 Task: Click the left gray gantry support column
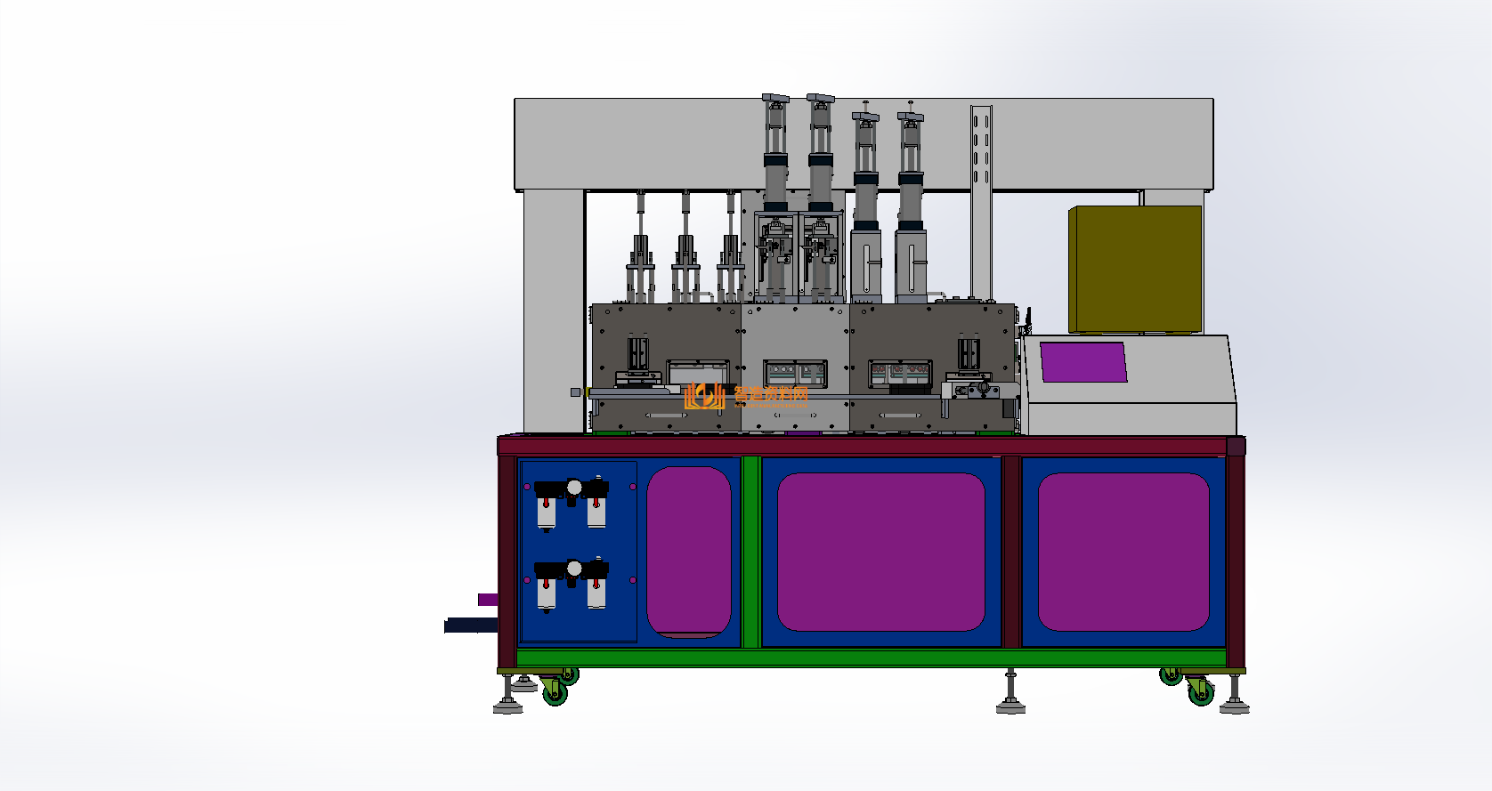(x=553, y=311)
